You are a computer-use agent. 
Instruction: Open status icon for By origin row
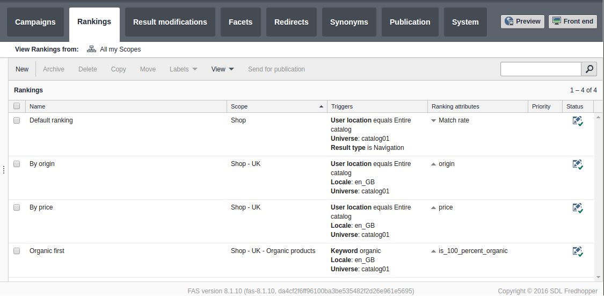click(x=577, y=164)
